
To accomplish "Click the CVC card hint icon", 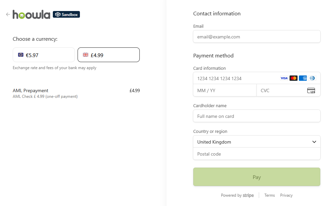I will coord(311,90).
